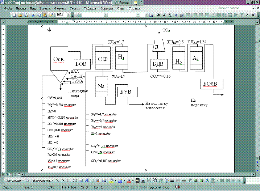Pick the Arrow line drawing tool

pos(63,180)
